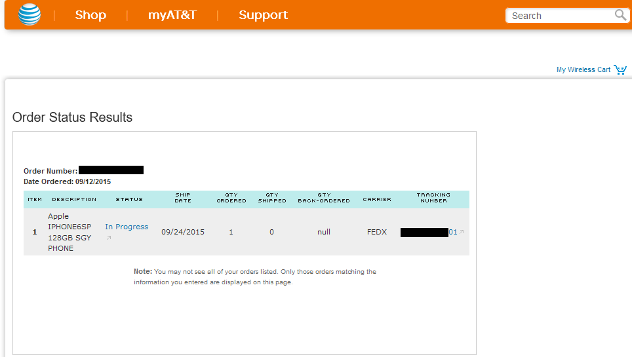Click the DESCRIPTION column header
This screenshot has height=357, width=632.
[74, 199]
